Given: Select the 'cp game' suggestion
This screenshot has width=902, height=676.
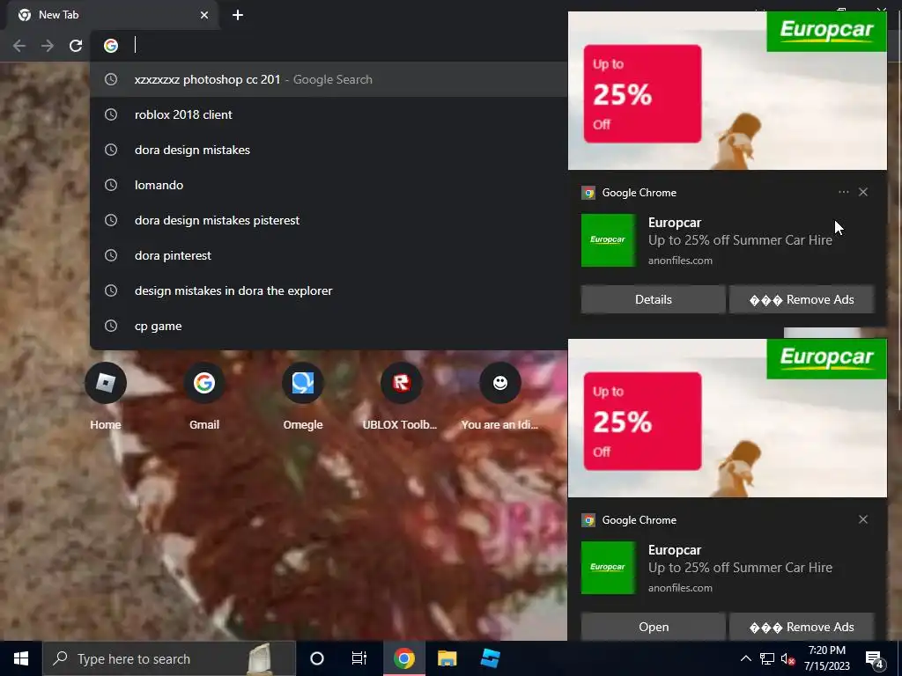Looking at the screenshot, I should tap(329, 326).
